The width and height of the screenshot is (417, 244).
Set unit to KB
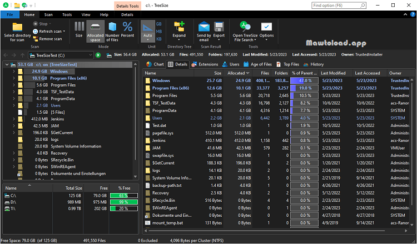[159, 39]
